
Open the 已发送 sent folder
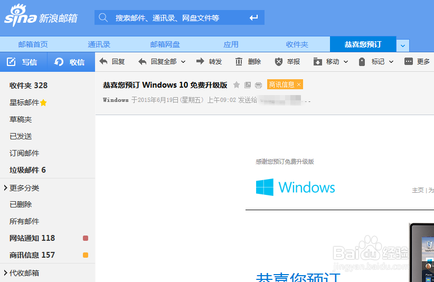[21, 136]
